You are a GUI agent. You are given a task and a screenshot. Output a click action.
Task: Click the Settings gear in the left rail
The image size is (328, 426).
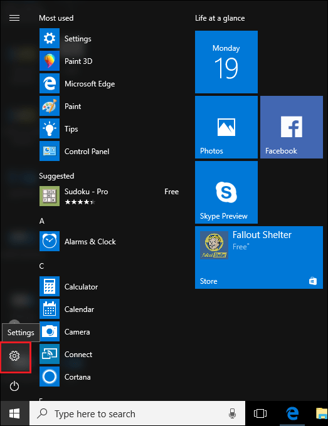click(14, 356)
